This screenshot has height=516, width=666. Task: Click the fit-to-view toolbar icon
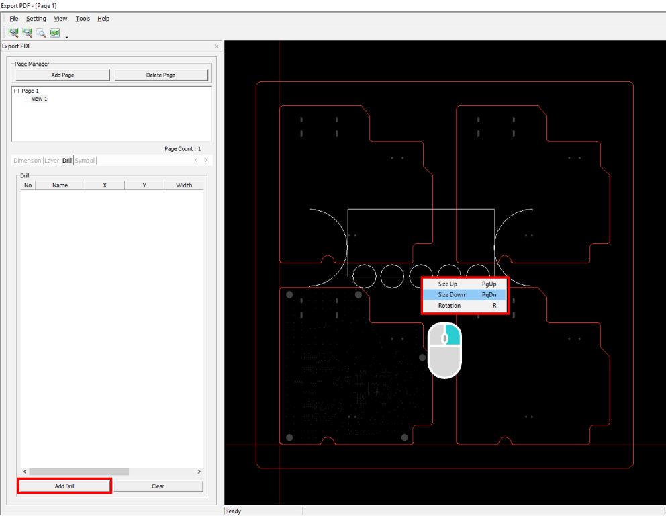click(55, 32)
